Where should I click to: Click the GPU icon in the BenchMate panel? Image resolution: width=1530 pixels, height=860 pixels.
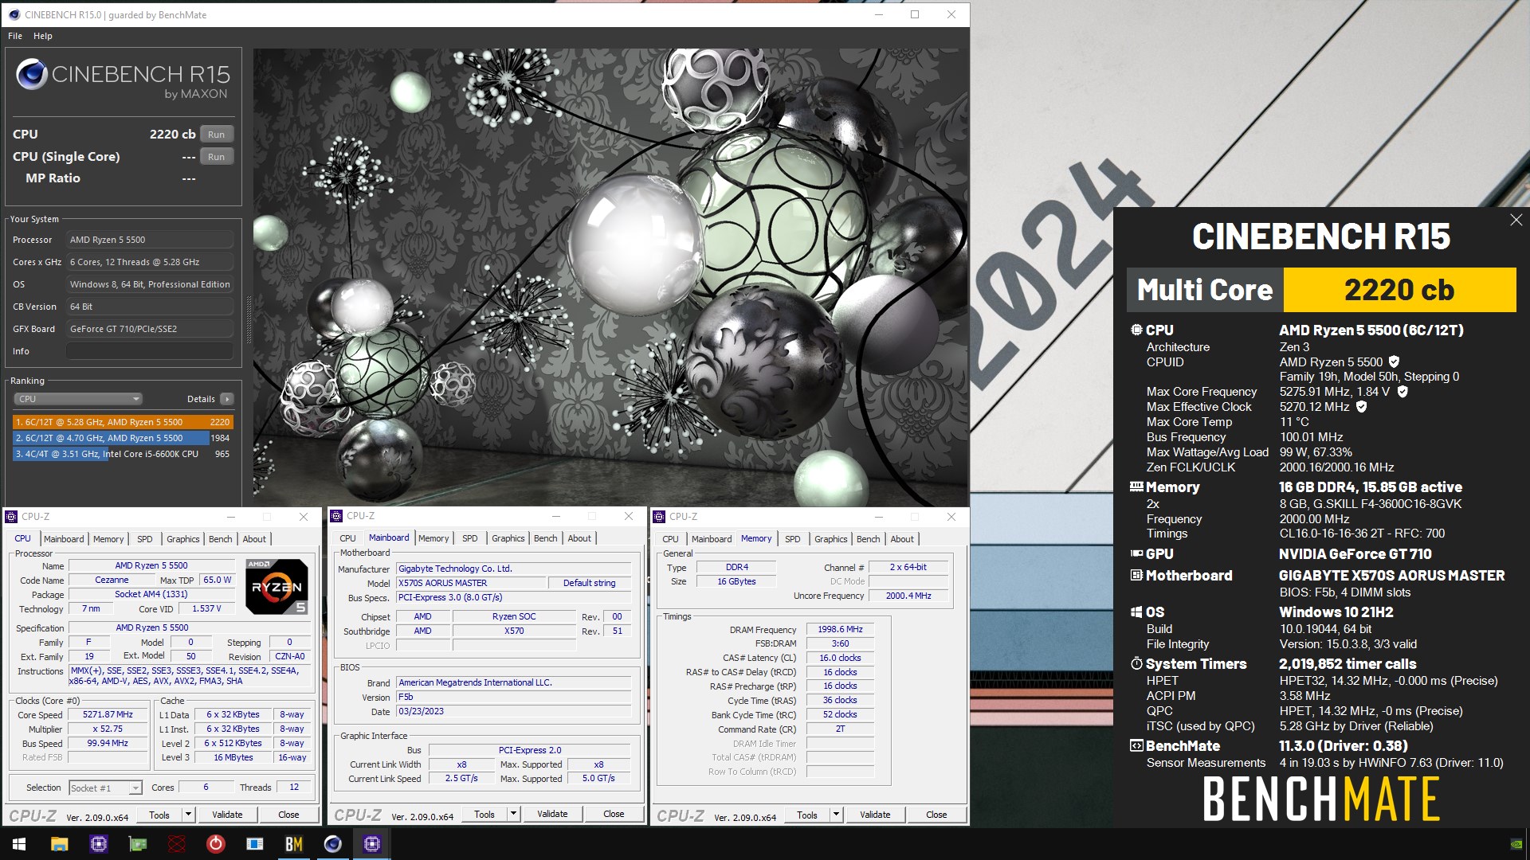(1136, 553)
